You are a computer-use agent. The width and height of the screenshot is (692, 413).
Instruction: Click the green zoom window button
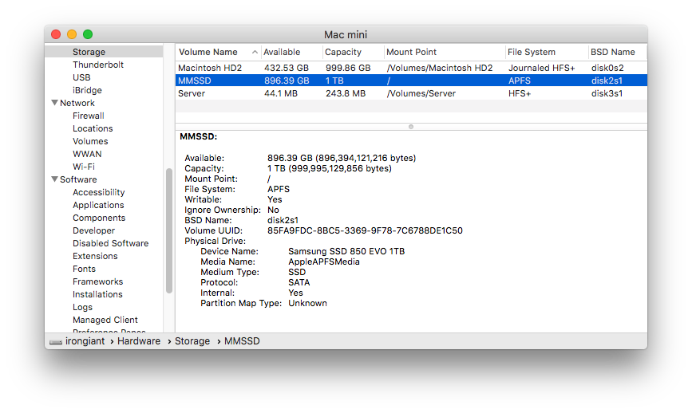[88, 34]
